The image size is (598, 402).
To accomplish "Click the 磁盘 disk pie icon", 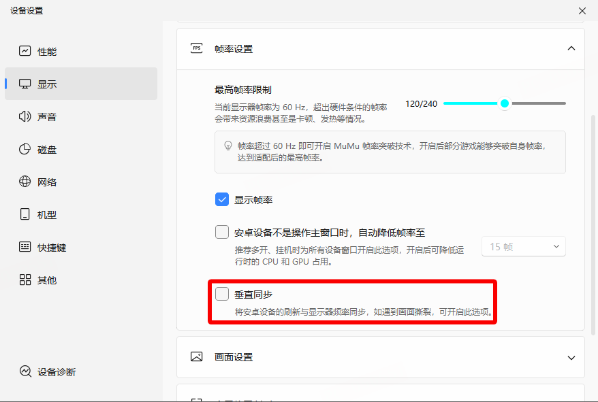I will click(x=25, y=149).
